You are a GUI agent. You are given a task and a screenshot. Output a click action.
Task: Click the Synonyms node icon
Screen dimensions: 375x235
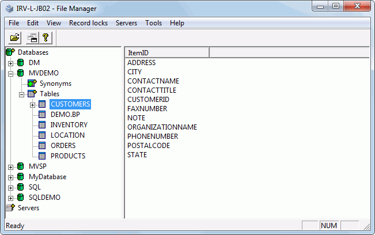click(32, 84)
